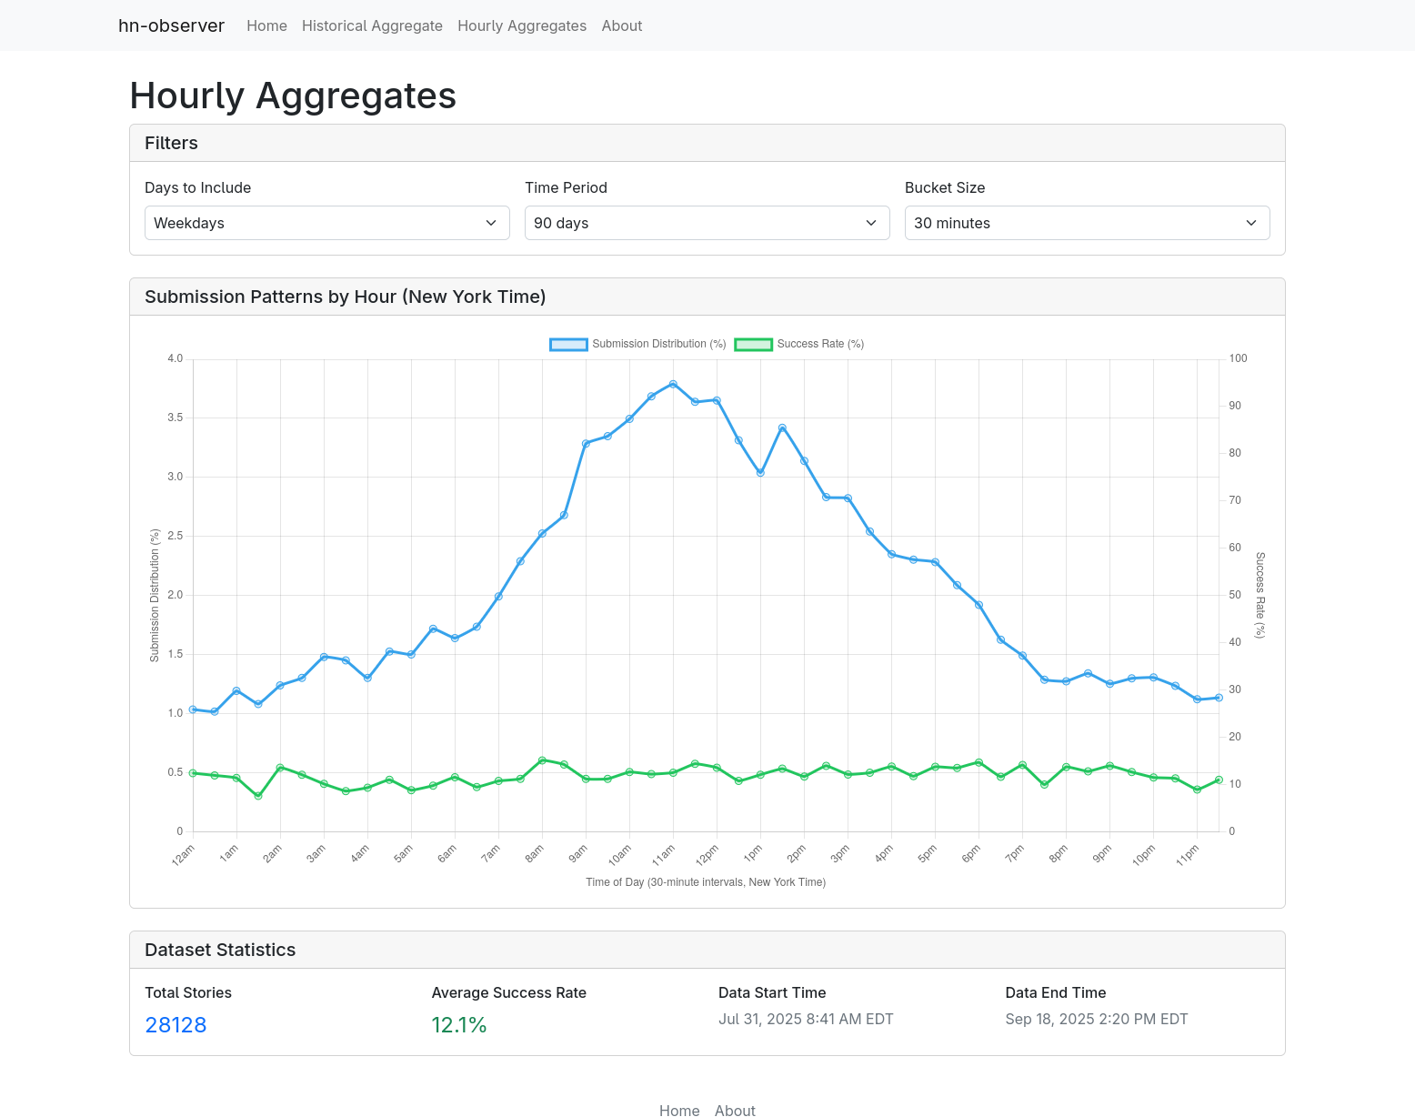
Task: Click the peak submission point at 11am
Action: (673, 384)
